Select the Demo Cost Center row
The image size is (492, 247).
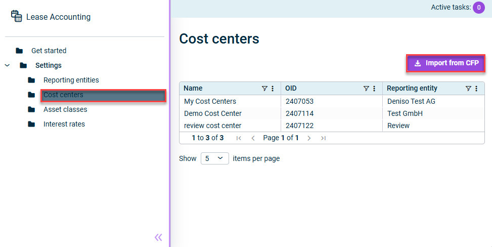coord(213,113)
